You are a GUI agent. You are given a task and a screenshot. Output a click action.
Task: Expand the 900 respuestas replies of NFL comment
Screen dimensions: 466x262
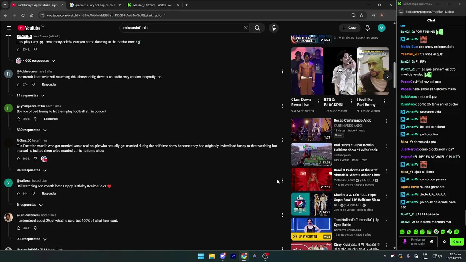pyautogui.click(x=36, y=61)
